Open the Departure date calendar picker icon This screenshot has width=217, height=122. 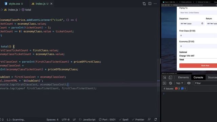point(202,23)
